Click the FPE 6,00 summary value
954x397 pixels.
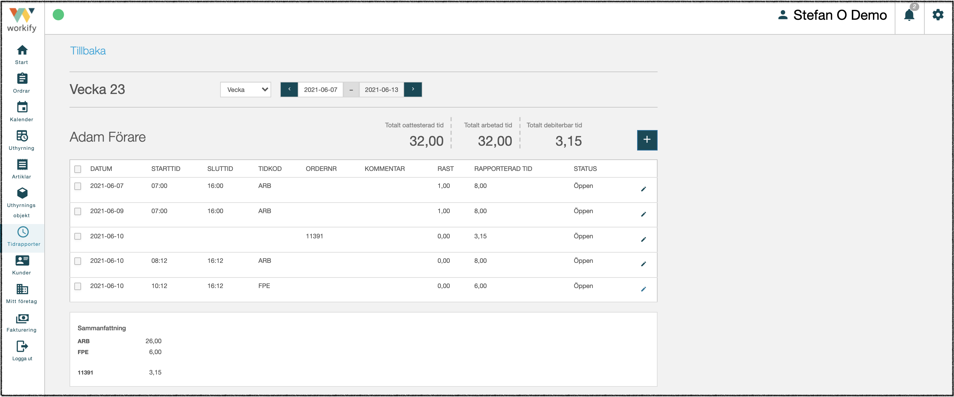click(155, 352)
